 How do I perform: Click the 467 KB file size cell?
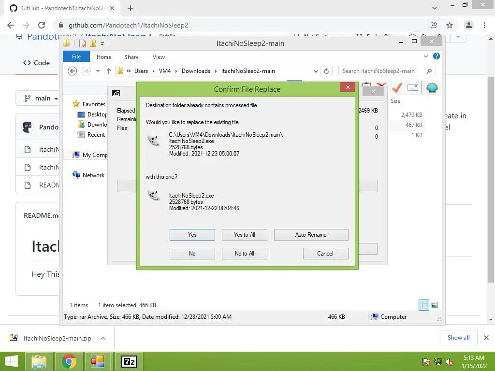414,125
